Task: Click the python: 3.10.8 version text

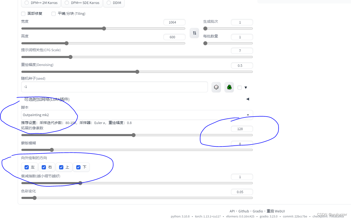Action: (x=180, y=216)
